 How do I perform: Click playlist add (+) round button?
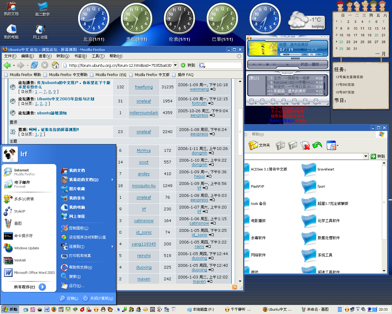pyautogui.click(x=252, y=101)
